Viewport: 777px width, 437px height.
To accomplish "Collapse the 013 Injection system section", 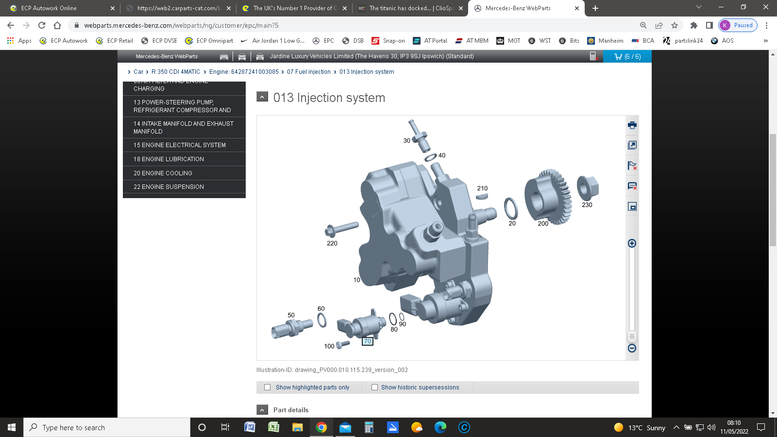I will tap(262, 97).
